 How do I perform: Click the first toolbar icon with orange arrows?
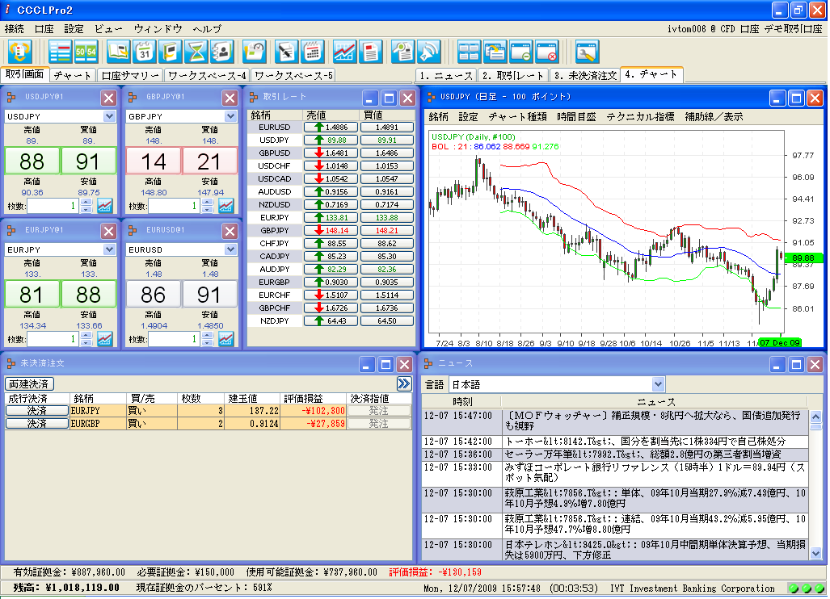coord(19,52)
